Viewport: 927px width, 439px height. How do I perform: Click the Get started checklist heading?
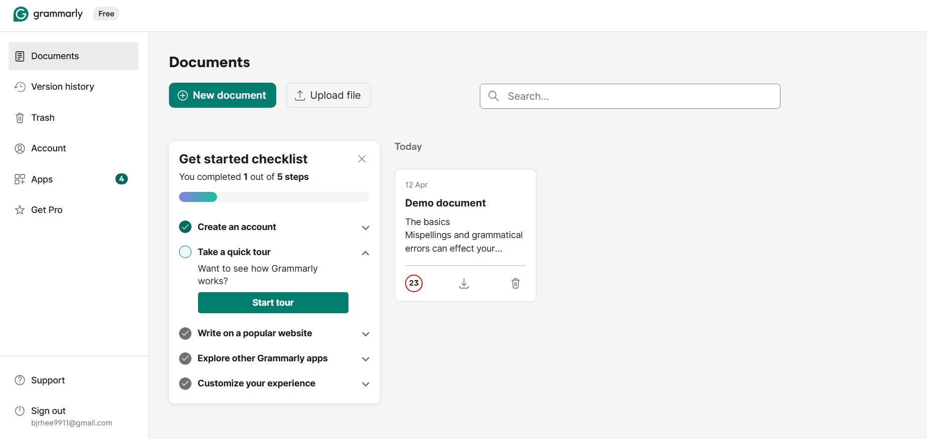coord(243,159)
